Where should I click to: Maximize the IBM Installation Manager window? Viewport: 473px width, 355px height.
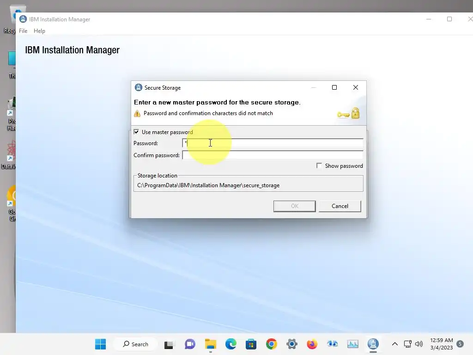449,19
